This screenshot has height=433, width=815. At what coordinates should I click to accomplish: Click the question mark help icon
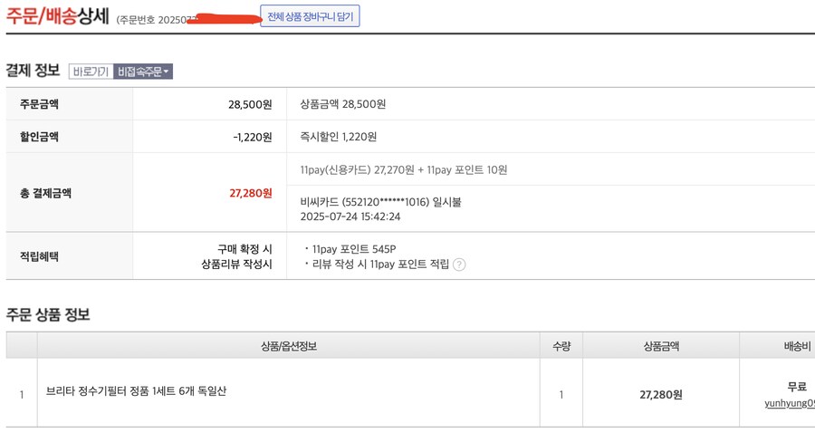(x=459, y=265)
